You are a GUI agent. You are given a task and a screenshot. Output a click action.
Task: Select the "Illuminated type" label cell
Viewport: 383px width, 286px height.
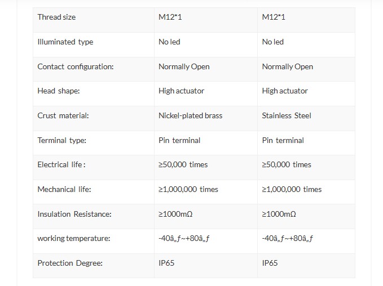[x=65, y=42]
